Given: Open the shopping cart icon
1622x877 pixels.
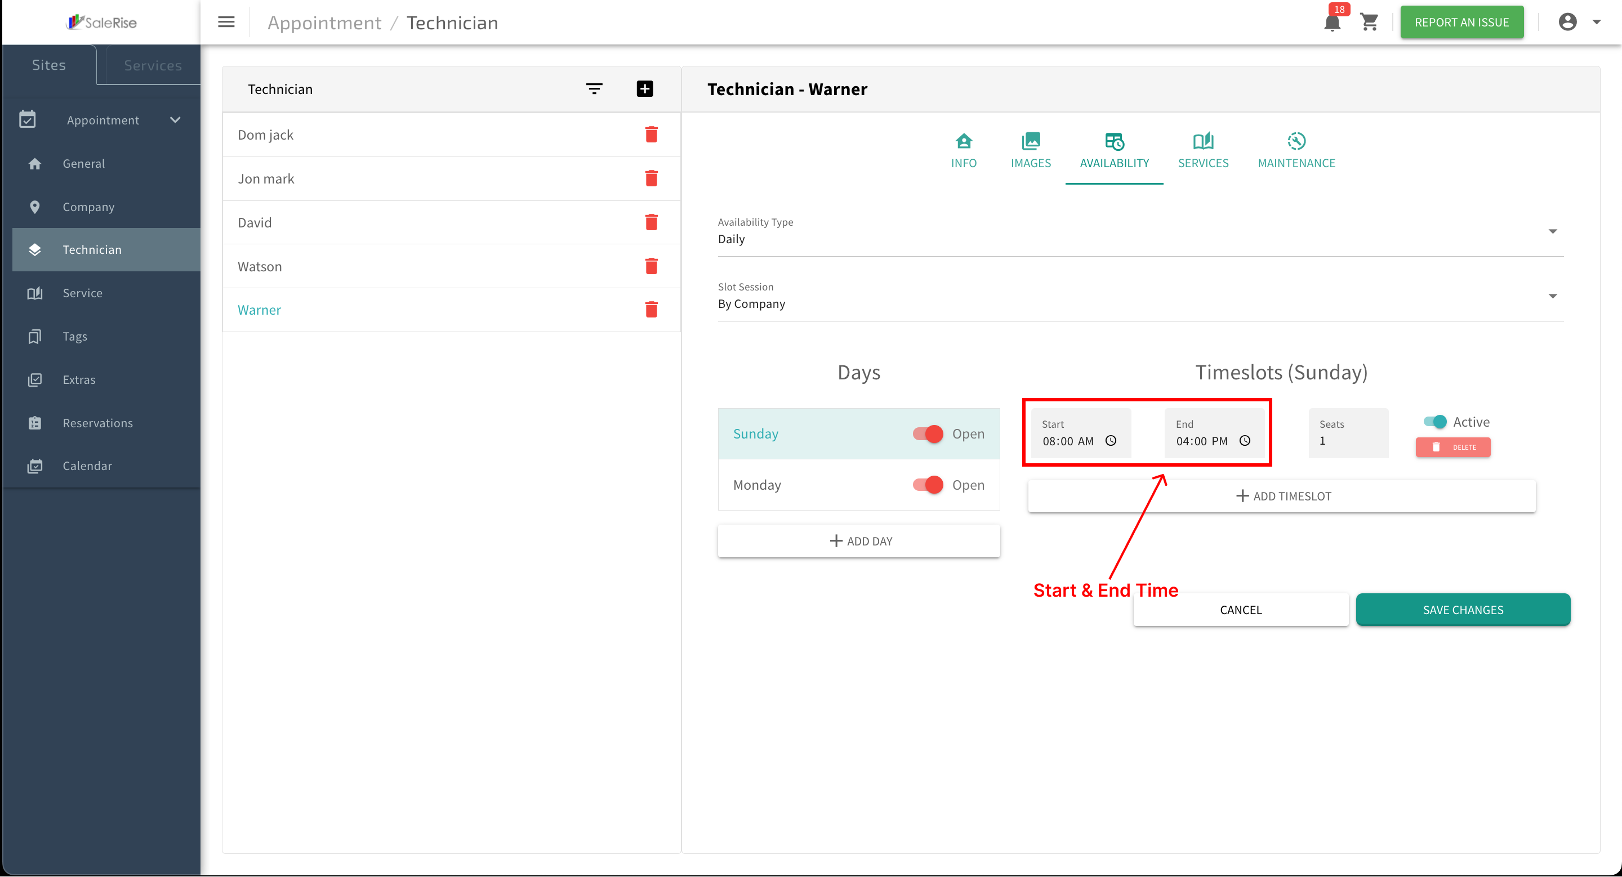Looking at the screenshot, I should click(x=1370, y=23).
